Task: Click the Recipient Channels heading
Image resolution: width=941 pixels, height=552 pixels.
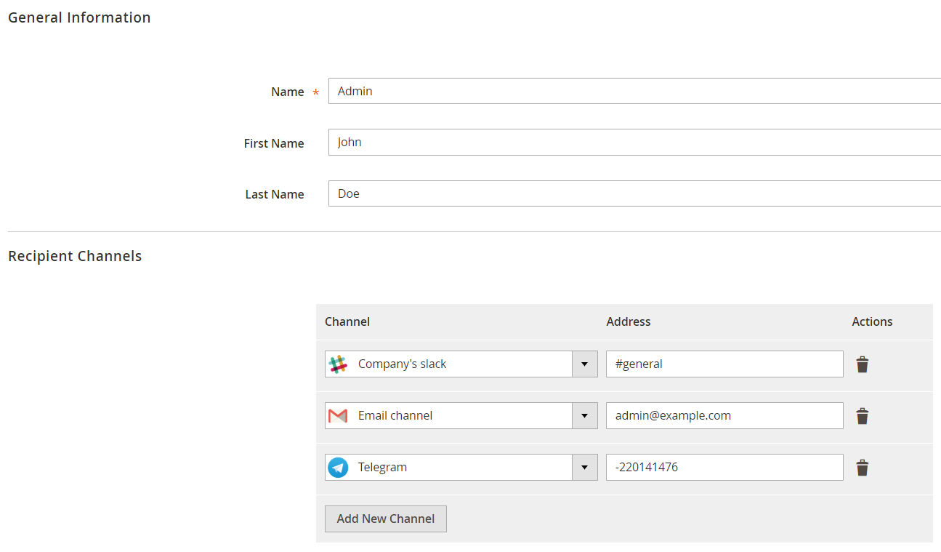Action: (x=75, y=256)
